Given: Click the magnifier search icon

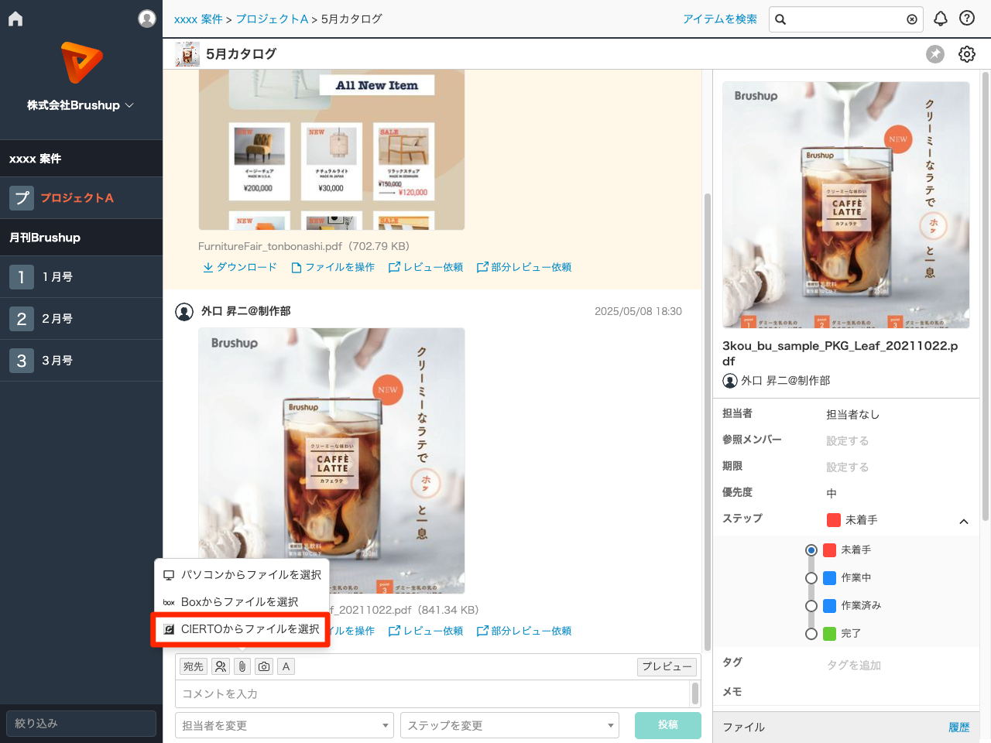Looking at the screenshot, I should click(x=780, y=19).
